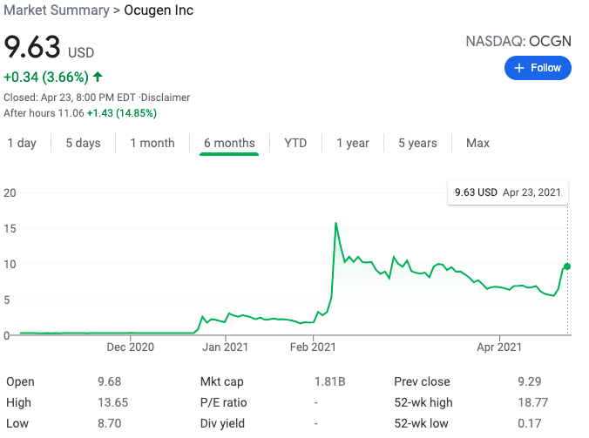Open the Market Summary breadcrumb link

coord(57,10)
